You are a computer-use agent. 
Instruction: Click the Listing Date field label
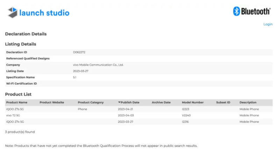(15, 71)
